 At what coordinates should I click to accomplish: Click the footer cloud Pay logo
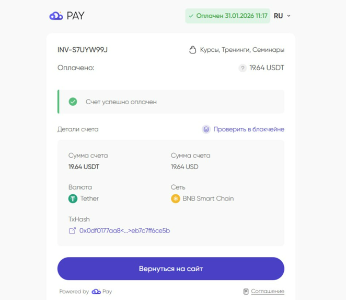(102, 292)
